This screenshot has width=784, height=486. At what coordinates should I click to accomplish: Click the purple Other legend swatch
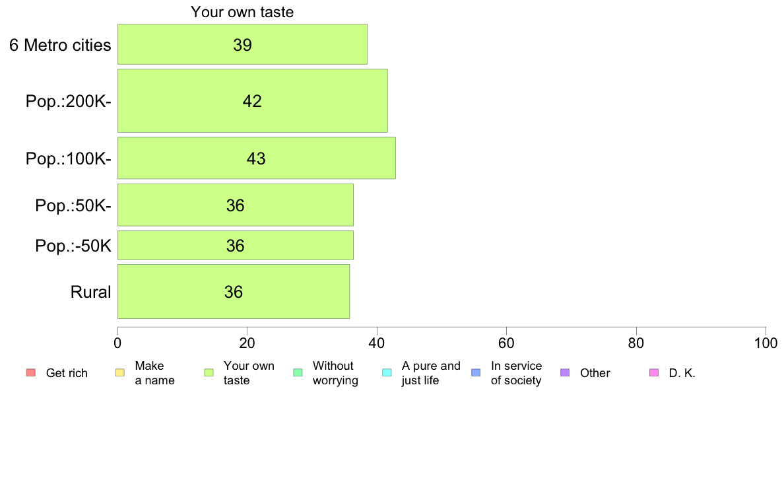click(565, 373)
